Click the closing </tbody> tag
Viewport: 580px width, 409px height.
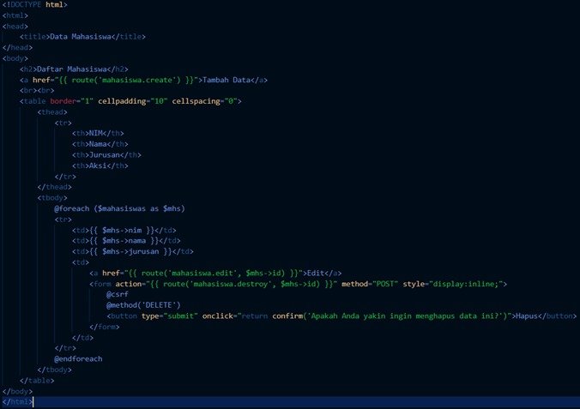54,370
